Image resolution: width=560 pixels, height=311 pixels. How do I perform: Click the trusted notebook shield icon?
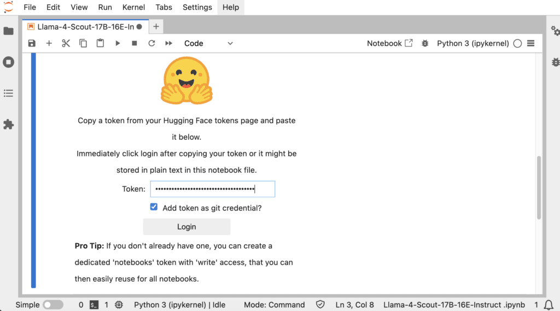coord(320,304)
